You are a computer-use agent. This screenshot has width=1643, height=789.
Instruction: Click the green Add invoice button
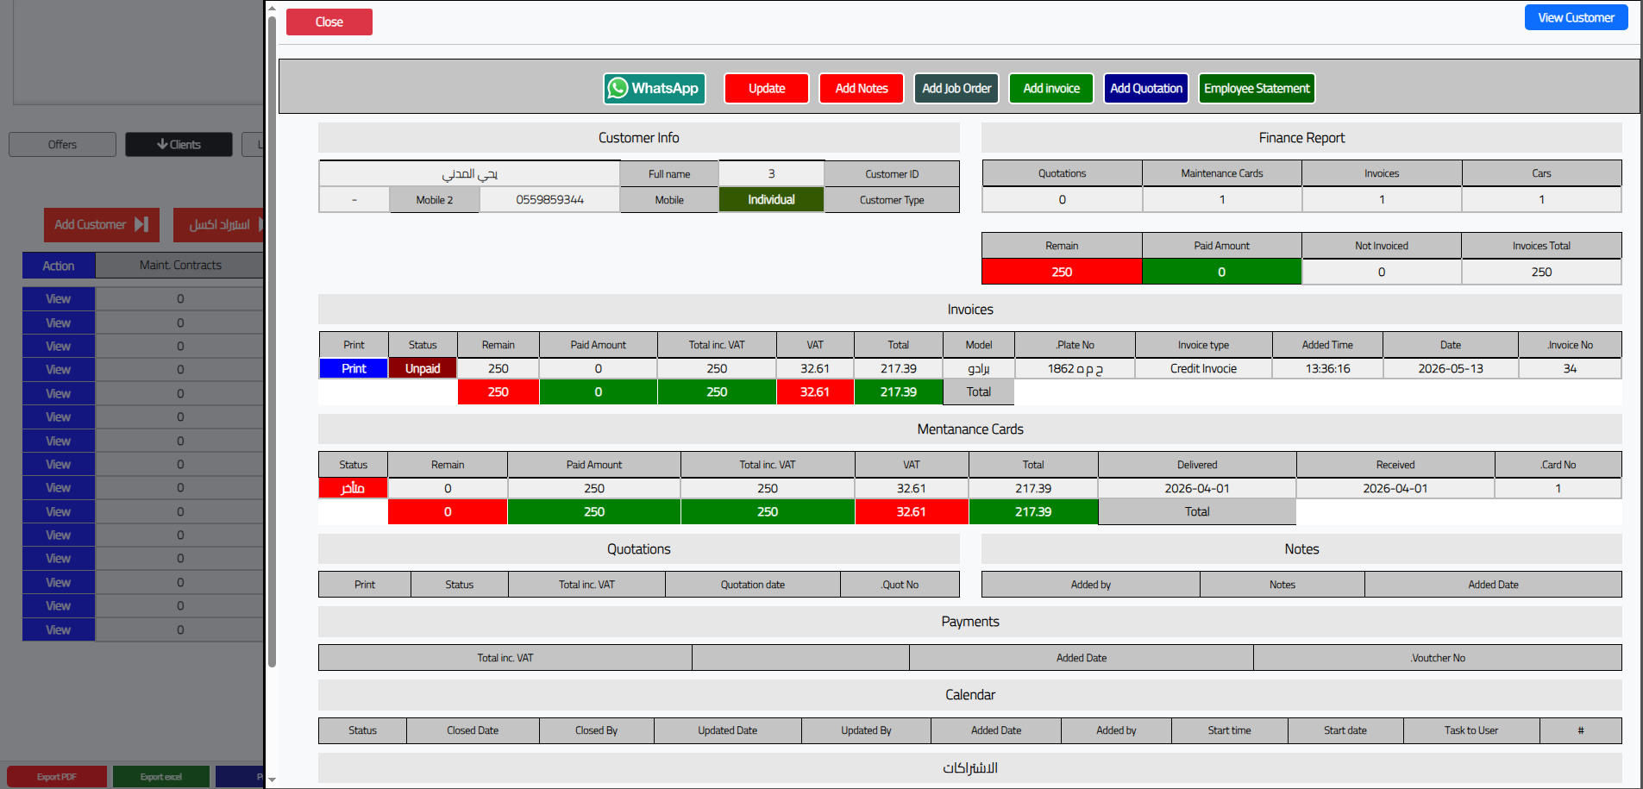pyautogui.click(x=1051, y=88)
